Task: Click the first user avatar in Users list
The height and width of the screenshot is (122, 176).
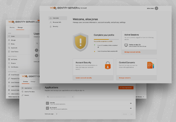Action: coord(36,50)
